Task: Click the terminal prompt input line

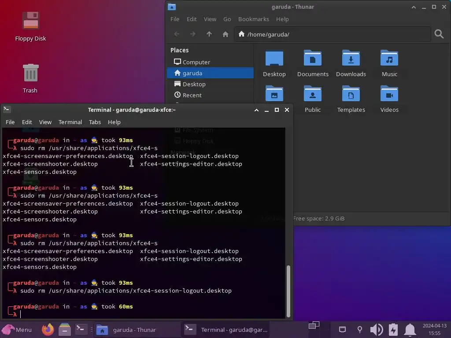Action: [x=144, y=314]
